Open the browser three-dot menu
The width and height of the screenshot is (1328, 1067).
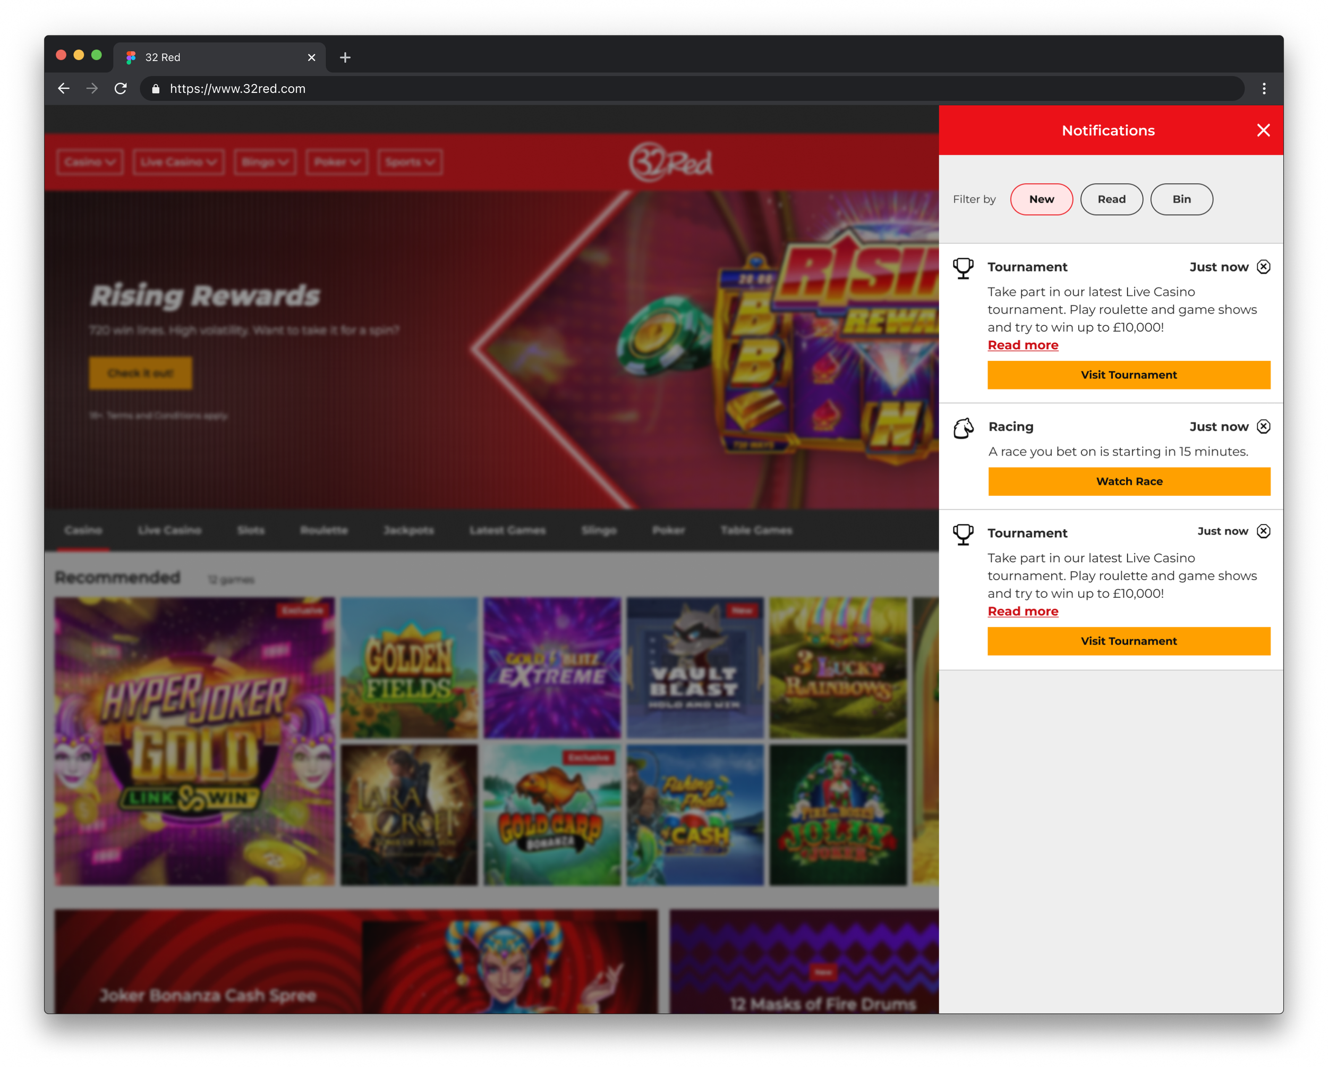click(1263, 89)
